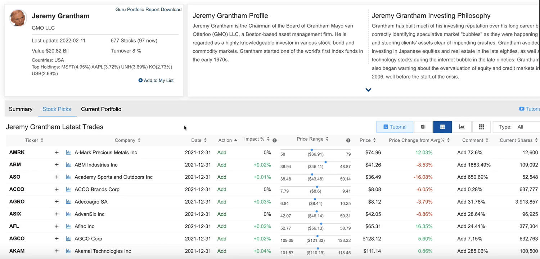Click ABM price range slider marker
The height and width of the screenshot is (259, 540).
click(326, 162)
